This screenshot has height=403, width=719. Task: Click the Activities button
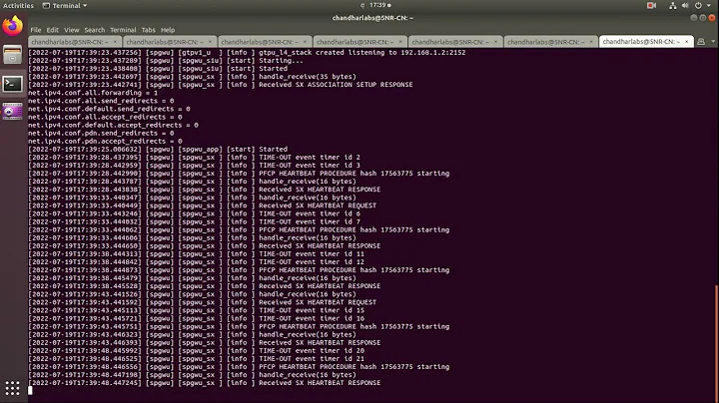tap(18, 6)
